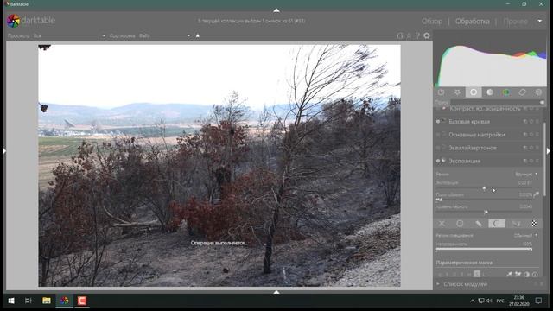Open the correction modules group icon

(x=522, y=92)
